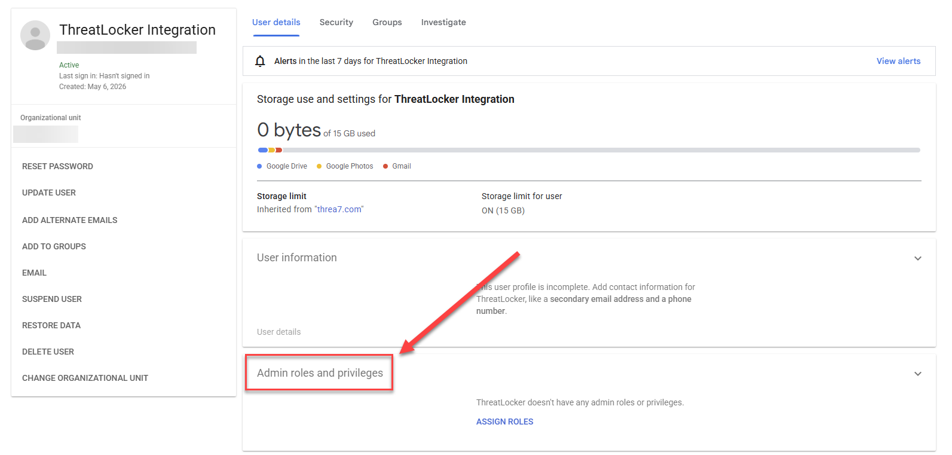Viewport: 952px width, 455px height.
Task: Click the alerts bell icon
Action: click(260, 61)
